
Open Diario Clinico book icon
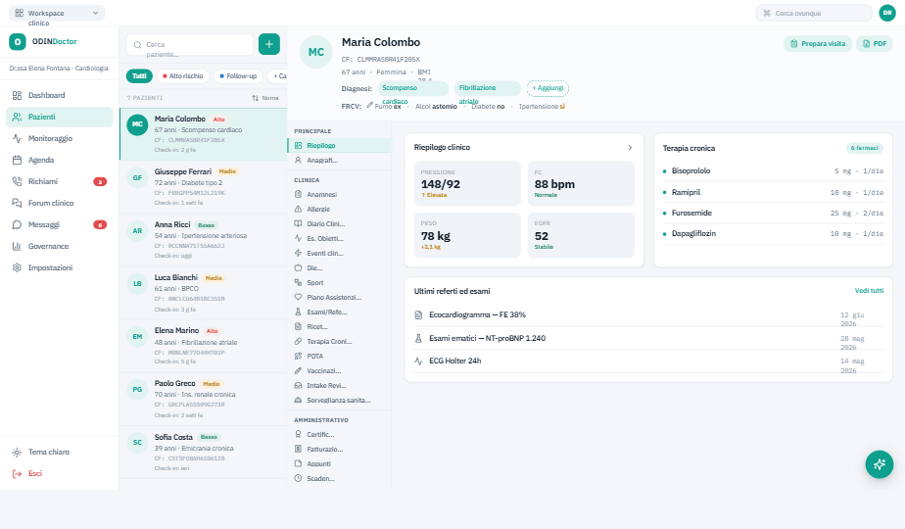click(x=298, y=223)
